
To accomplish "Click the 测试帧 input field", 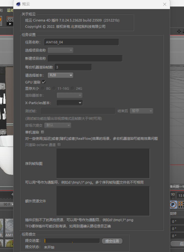I will [x=78, y=111].
